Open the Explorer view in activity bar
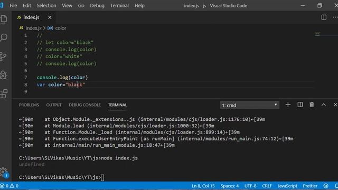 tap(4, 20)
